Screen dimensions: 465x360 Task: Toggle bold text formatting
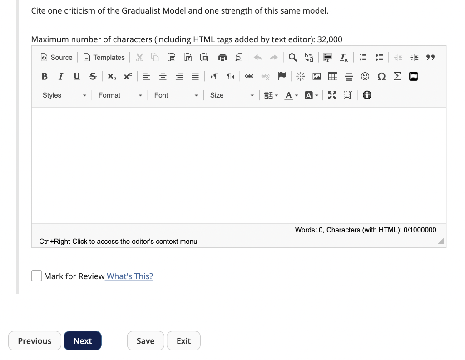click(x=44, y=76)
